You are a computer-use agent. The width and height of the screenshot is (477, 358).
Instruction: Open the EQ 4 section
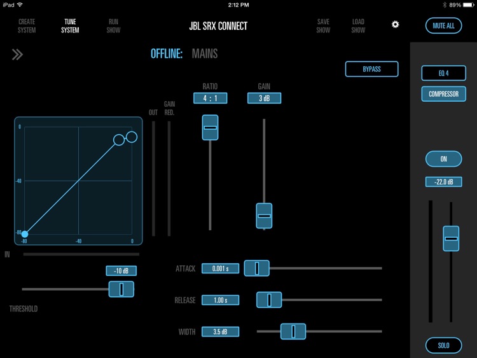click(443, 73)
